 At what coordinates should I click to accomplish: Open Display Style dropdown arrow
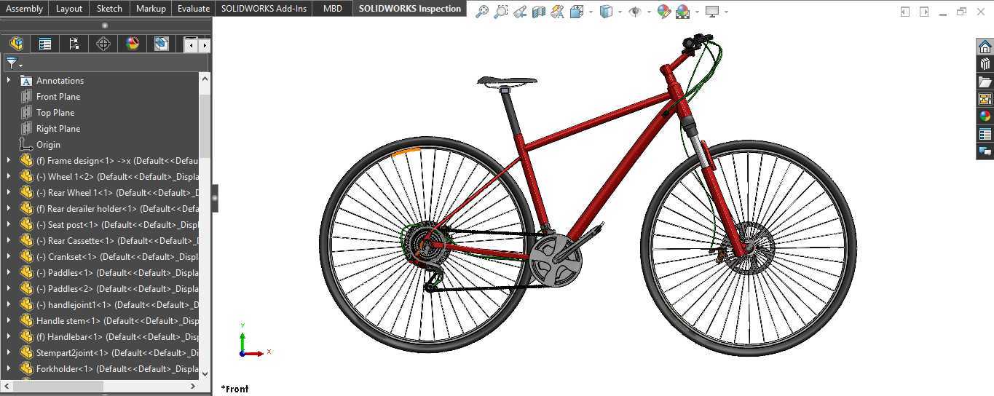click(620, 12)
